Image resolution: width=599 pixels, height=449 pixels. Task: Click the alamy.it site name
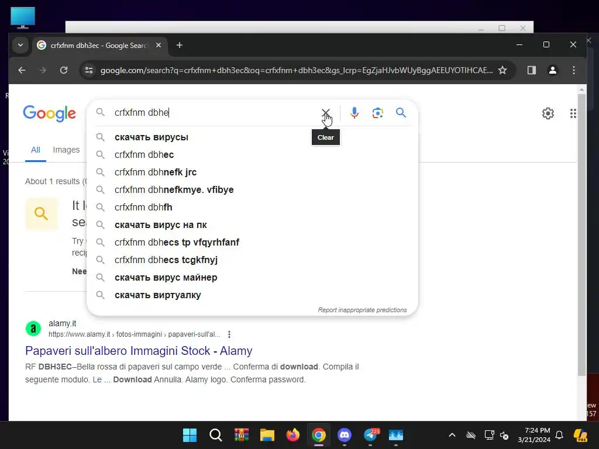[x=62, y=323]
